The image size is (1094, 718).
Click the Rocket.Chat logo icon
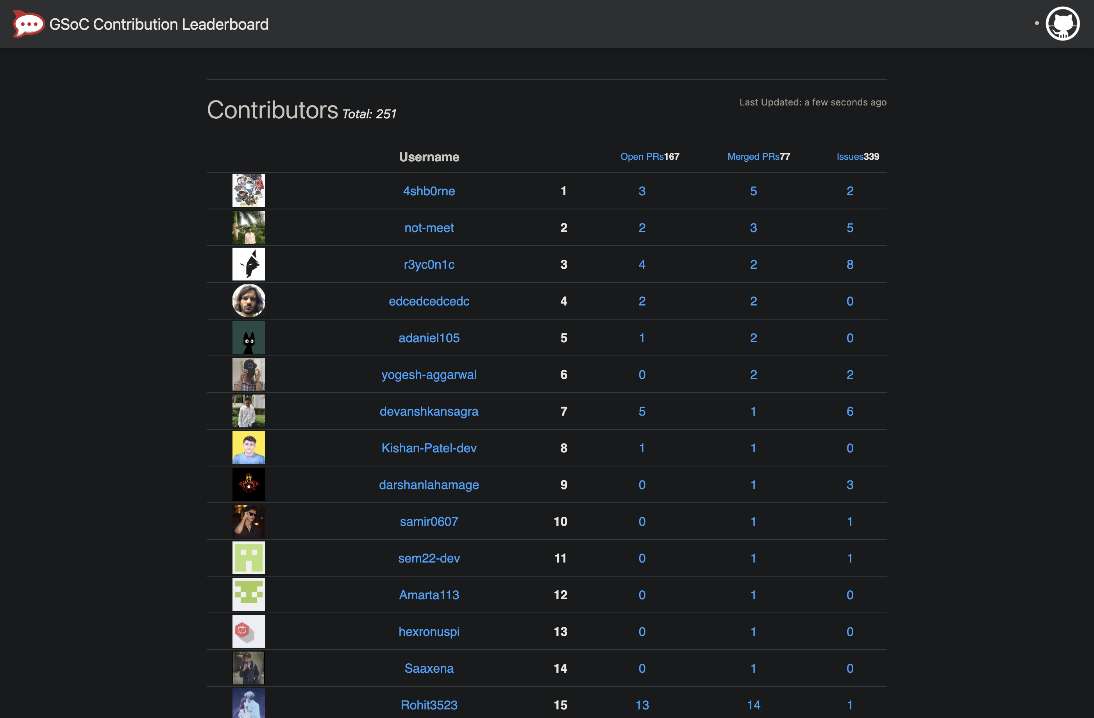[x=28, y=24]
